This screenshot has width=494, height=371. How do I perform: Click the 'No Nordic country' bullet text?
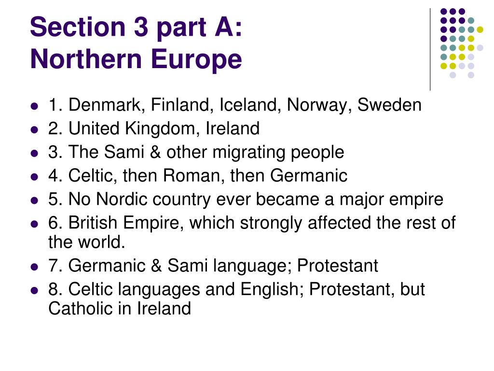(246, 200)
